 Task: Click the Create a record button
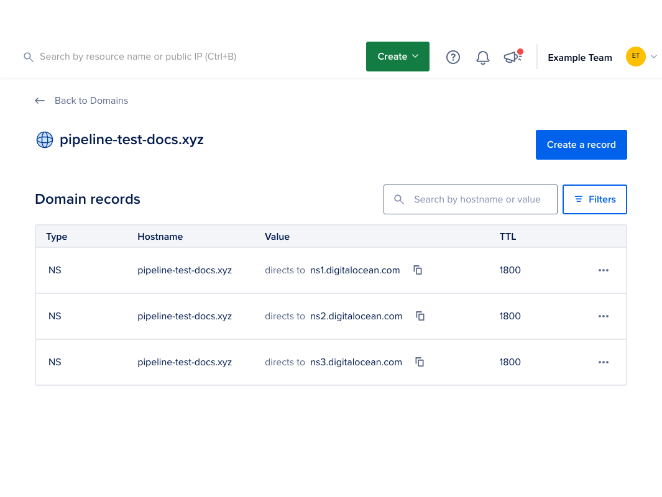[x=581, y=145]
